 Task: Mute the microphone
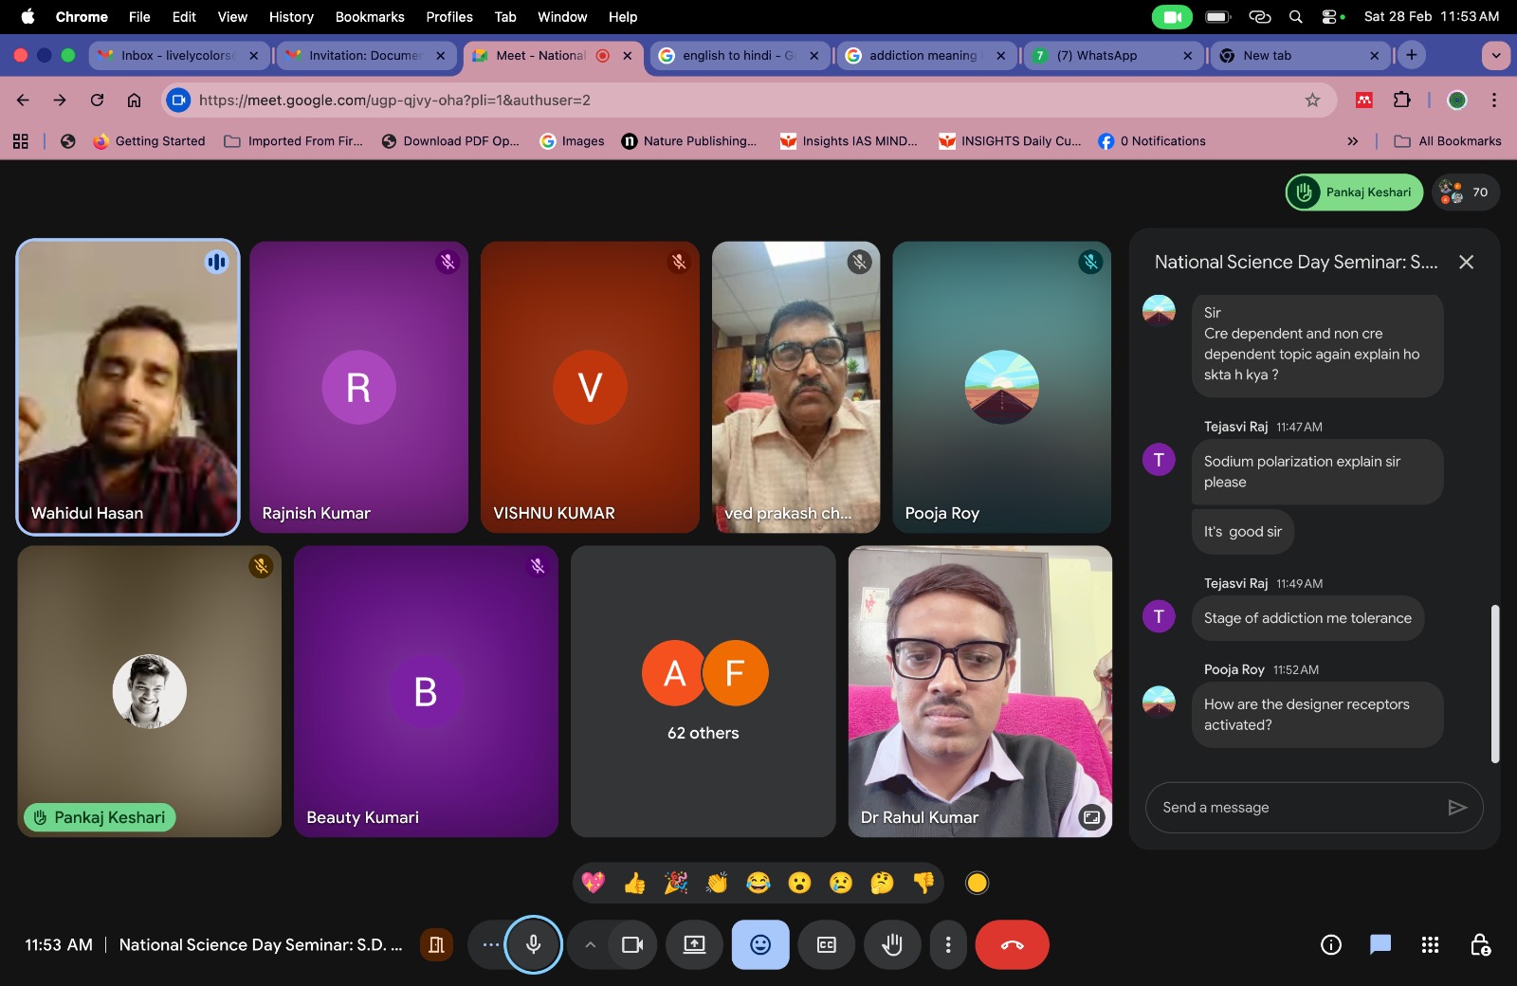534,945
